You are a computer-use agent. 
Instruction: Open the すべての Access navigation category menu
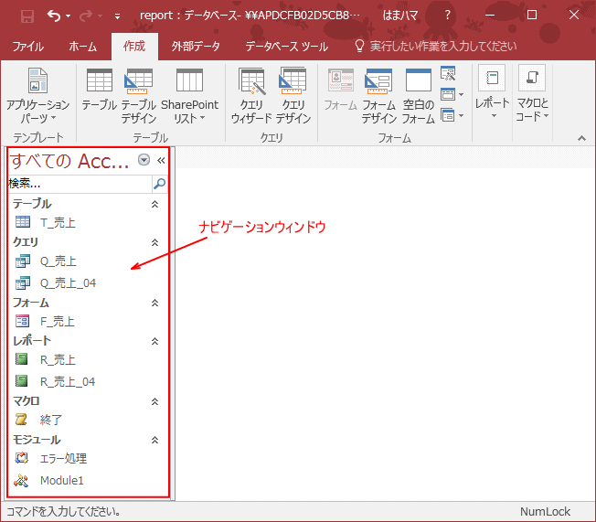[144, 160]
